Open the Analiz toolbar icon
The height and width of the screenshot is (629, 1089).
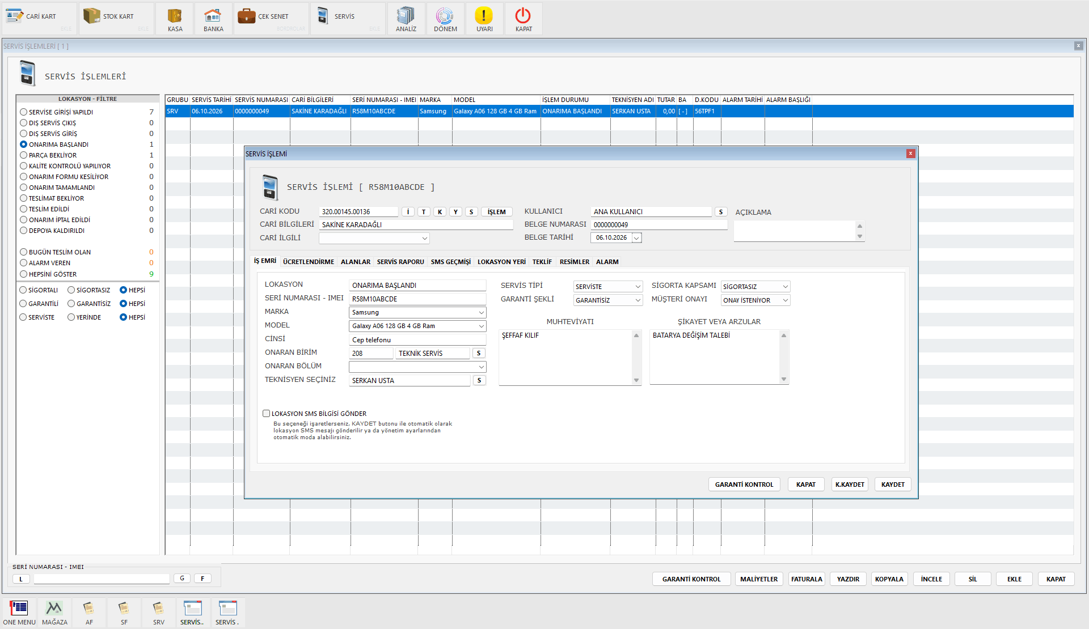406,19
